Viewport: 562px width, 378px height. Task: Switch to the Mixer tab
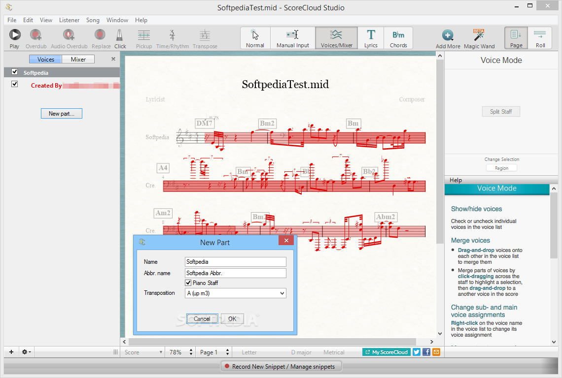click(x=78, y=60)
